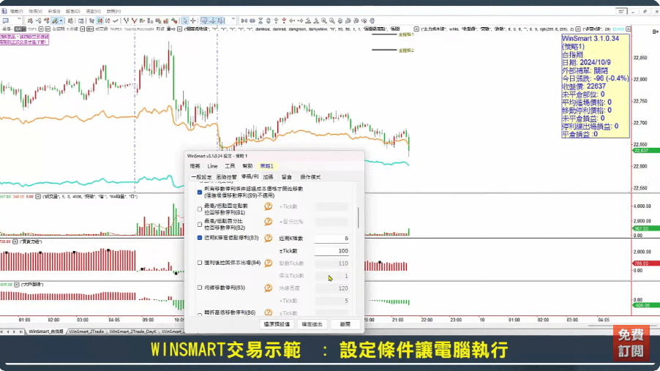Enable the B5 moving-average trailing stop checkbox
The image size is (660, 371).
200,288
